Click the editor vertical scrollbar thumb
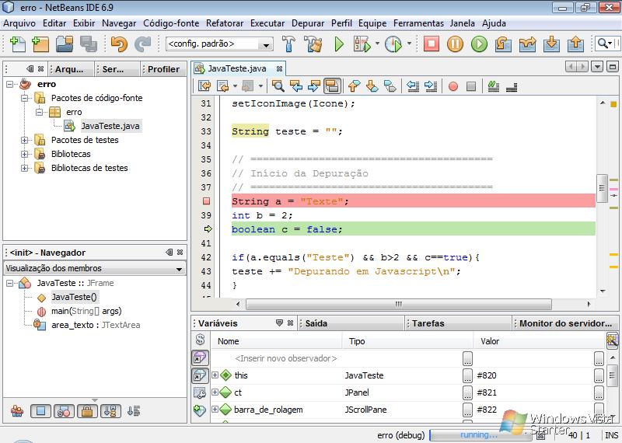Screen dimensions: 622x443 (602, 188)
